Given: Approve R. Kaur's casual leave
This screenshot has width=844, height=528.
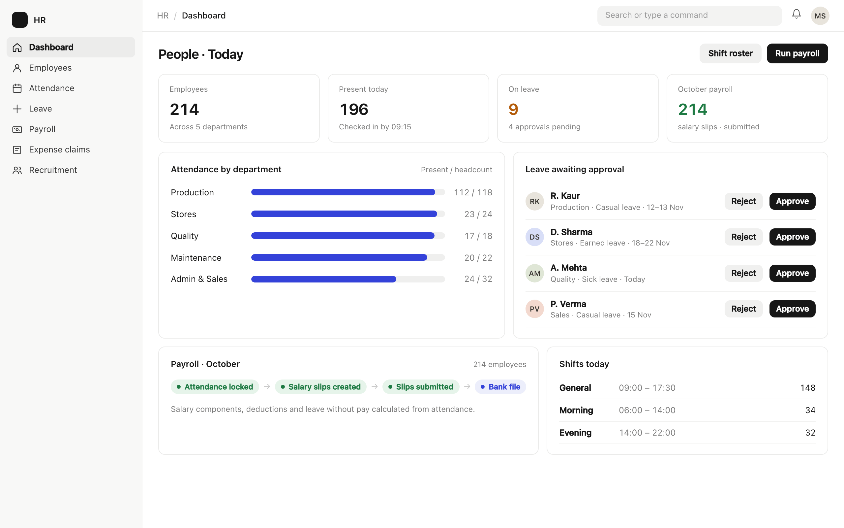Looking at the screenshot, I should pyautogui.click(x=792, y=201).
